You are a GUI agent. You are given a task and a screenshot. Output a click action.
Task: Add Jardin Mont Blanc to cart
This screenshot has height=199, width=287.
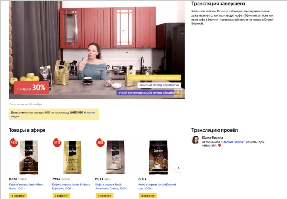coord(18,196)
